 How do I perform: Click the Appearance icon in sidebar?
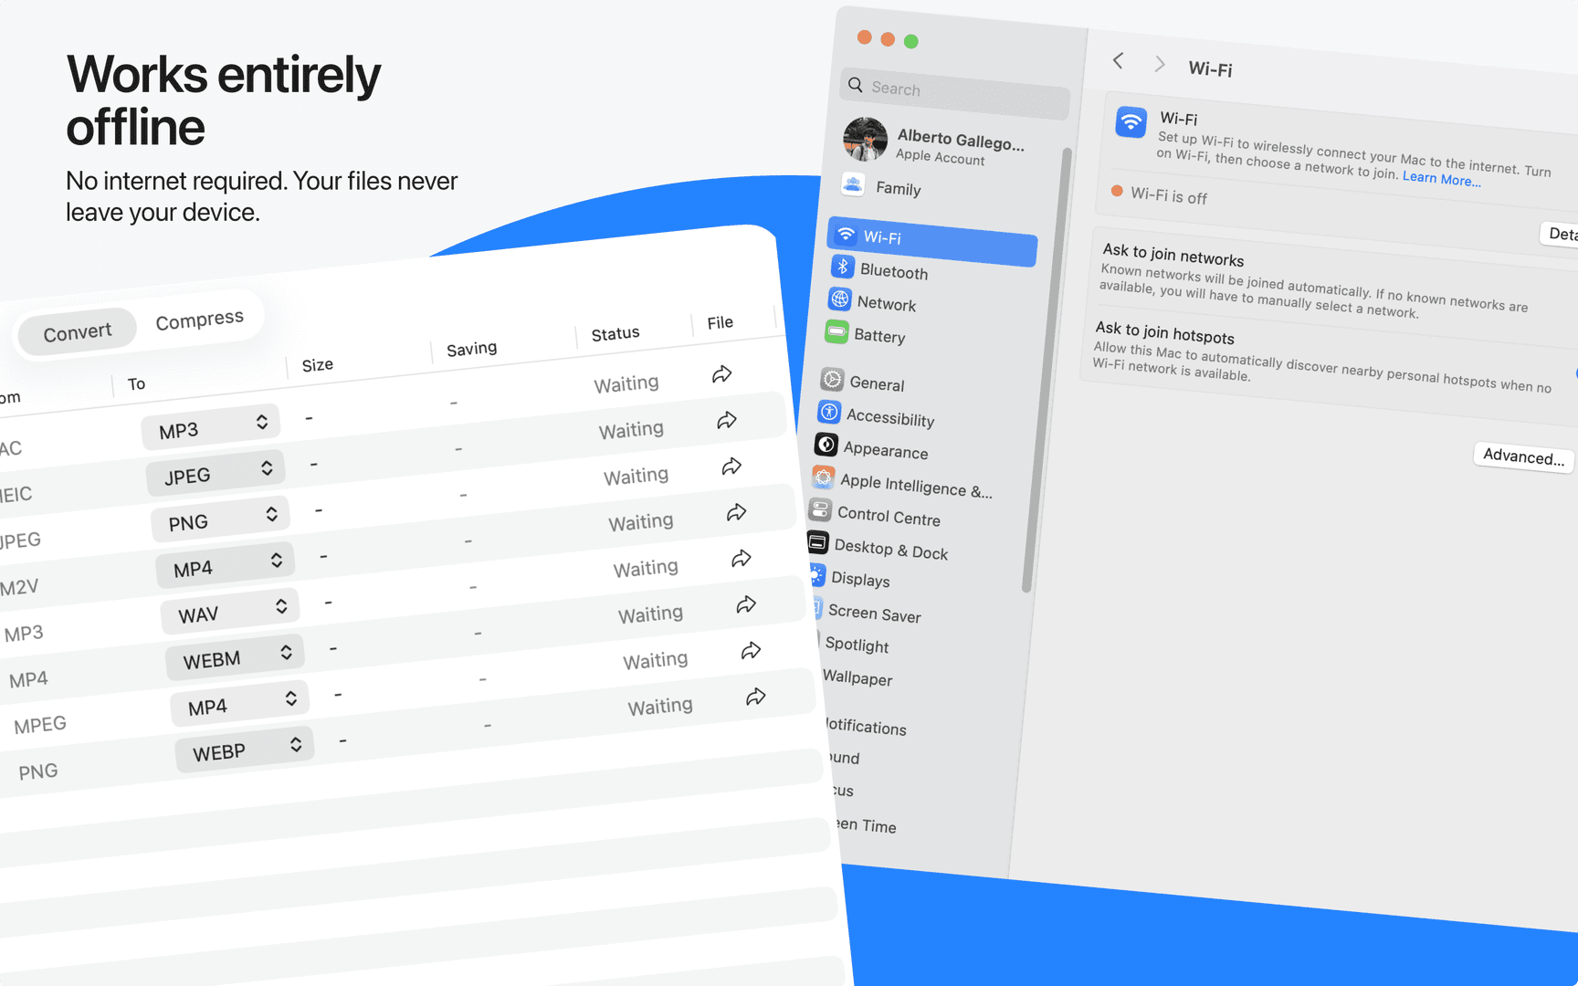(x=826, y=445)
